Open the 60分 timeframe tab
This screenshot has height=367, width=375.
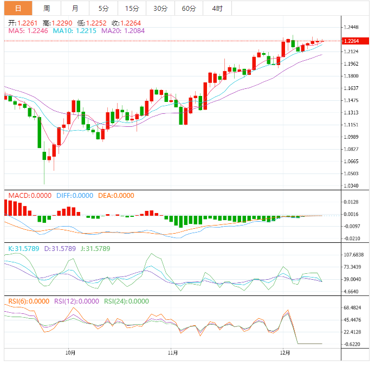(x=189, y=8)
